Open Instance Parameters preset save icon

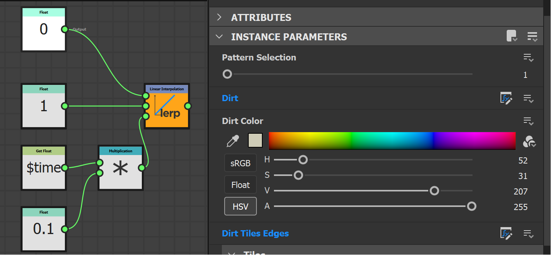point(512,36)
